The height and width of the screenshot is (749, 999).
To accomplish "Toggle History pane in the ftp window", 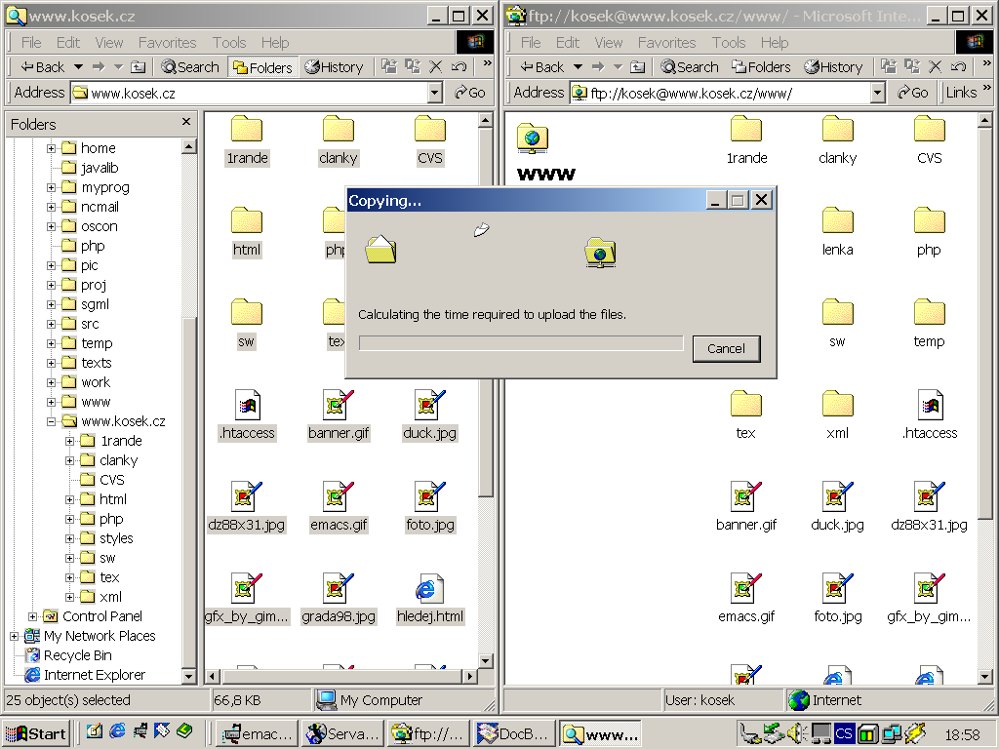I will coord(833,67).
